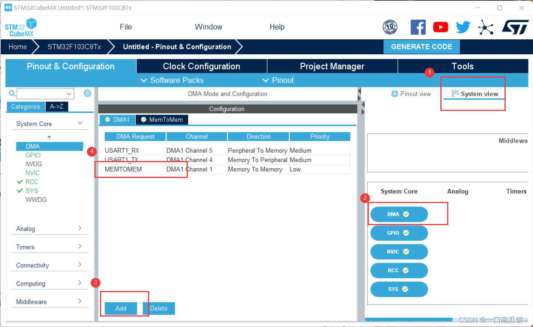Image resolution: width=533 pixels, height=327 pixels.
Task: Open the ST Twitter icon
Action: 463,27
